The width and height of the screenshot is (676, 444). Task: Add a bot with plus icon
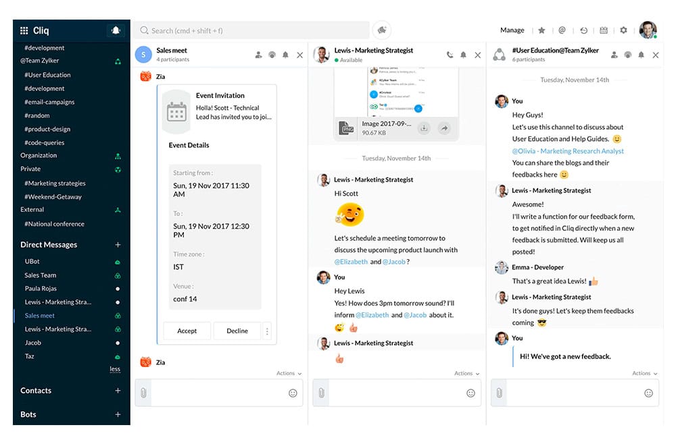(118, 415)
